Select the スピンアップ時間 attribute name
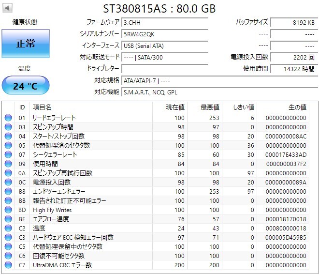This screenshot has height=275, width=319. [x=53, y=127]
